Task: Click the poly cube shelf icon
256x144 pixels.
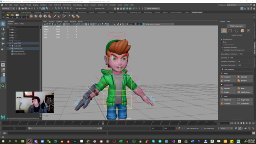Action: 45,16
